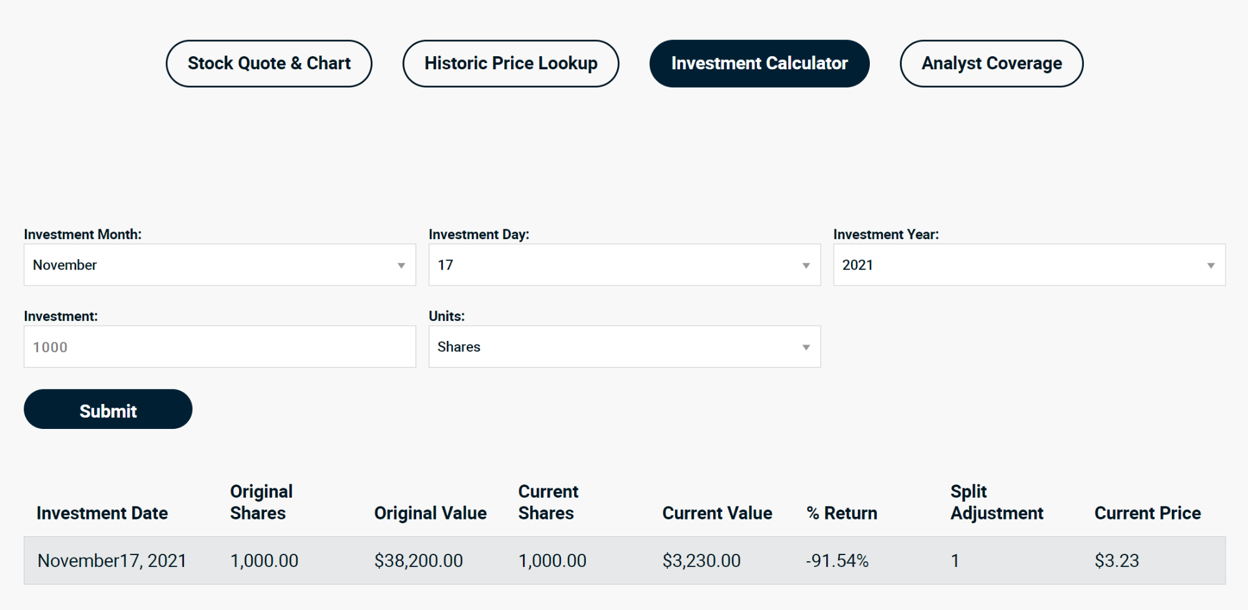Click the Split Adjustment column header
Image resolution: width=1248 pixels, height=610 pixels.
(996, 502)
